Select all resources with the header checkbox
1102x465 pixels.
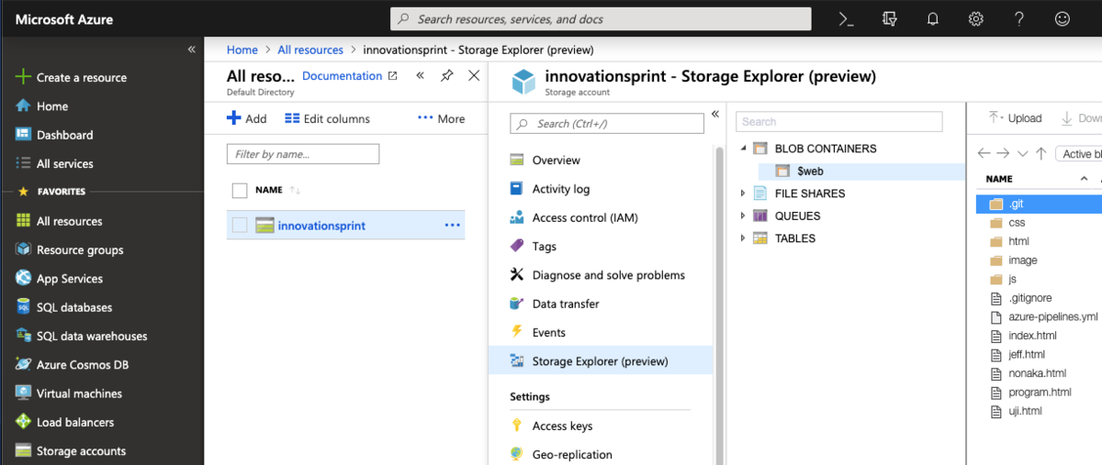click(x=240, y=191)
